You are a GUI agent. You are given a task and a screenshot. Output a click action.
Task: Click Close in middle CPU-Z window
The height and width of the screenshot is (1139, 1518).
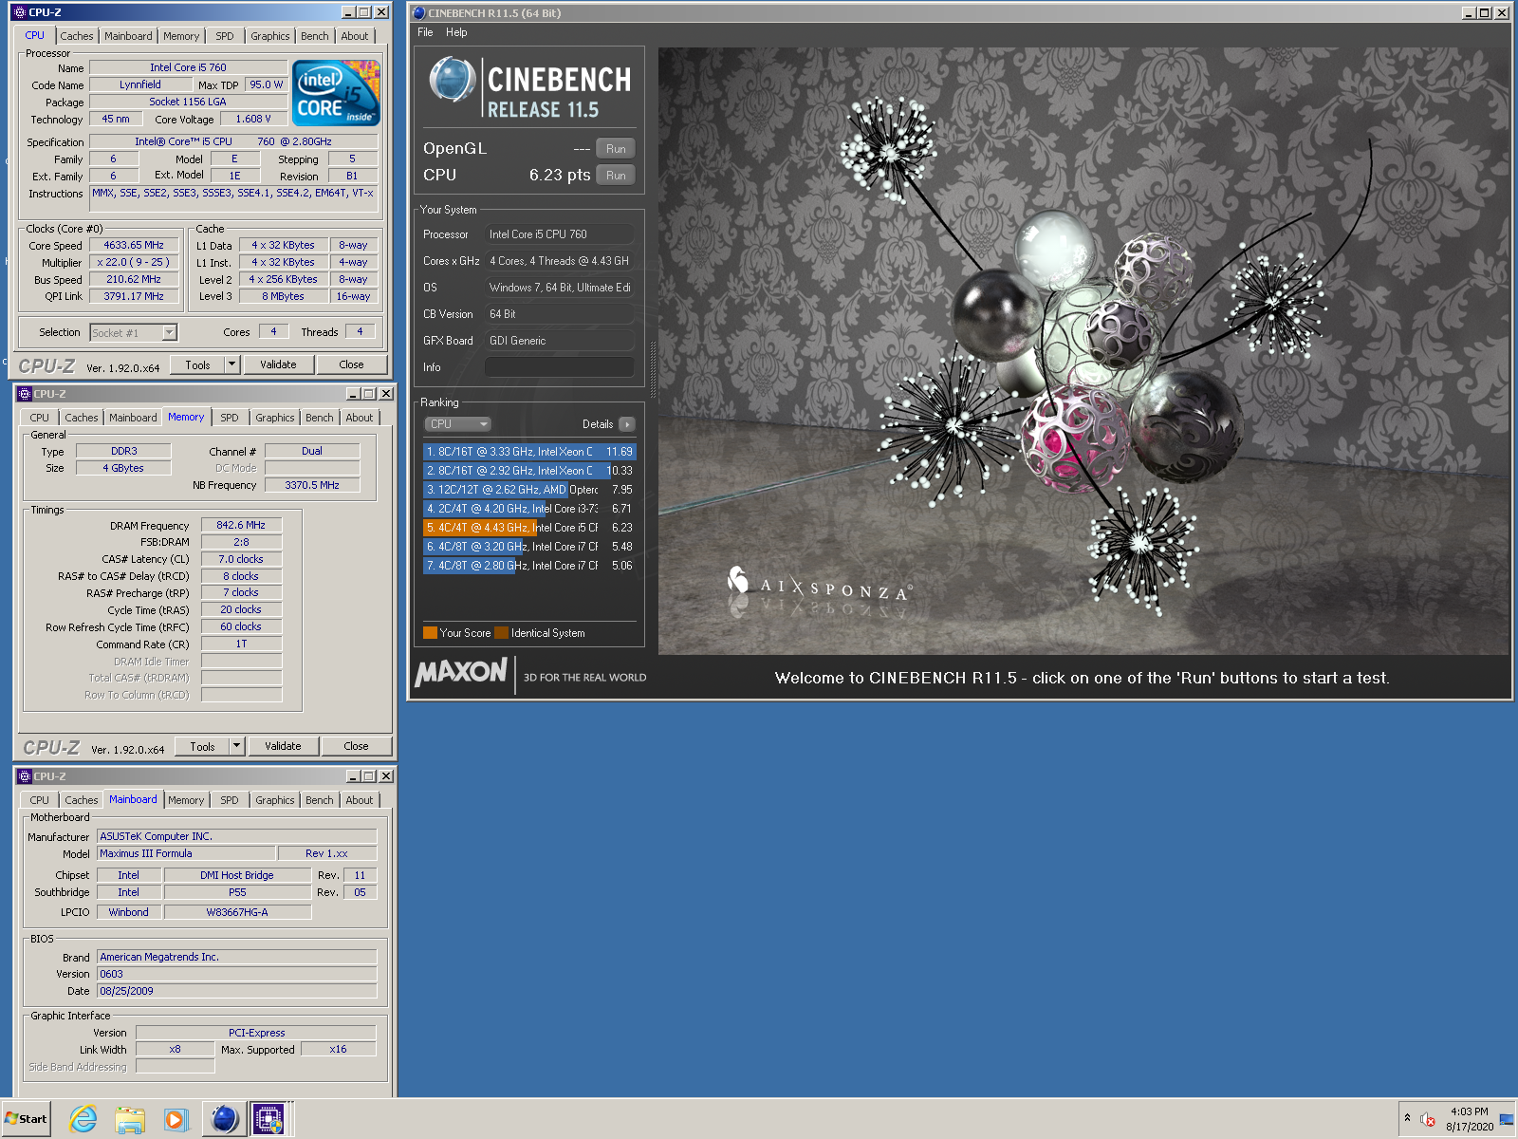[x=356, y=746]
